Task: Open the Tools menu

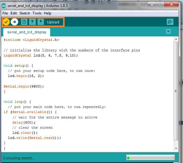Action: (x=37, y=13)
